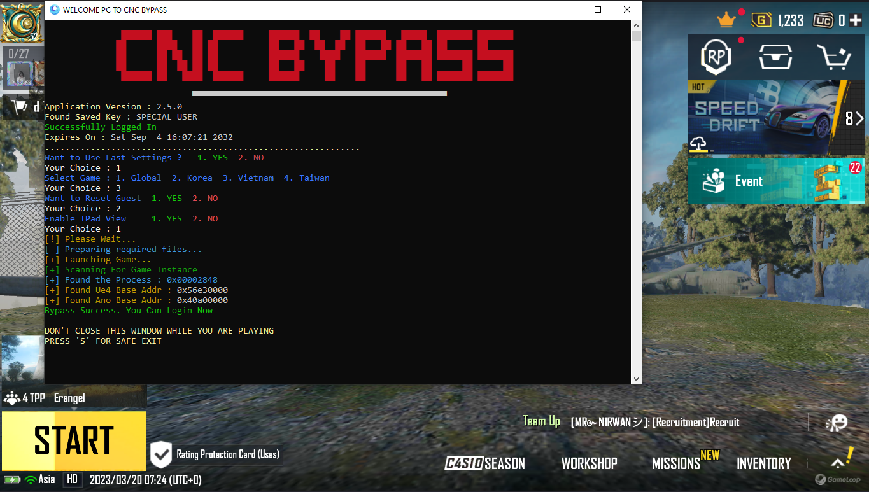Tap the squad icon next to 4 TPP
Screen dimensions: 869x492
click(11, 398)
